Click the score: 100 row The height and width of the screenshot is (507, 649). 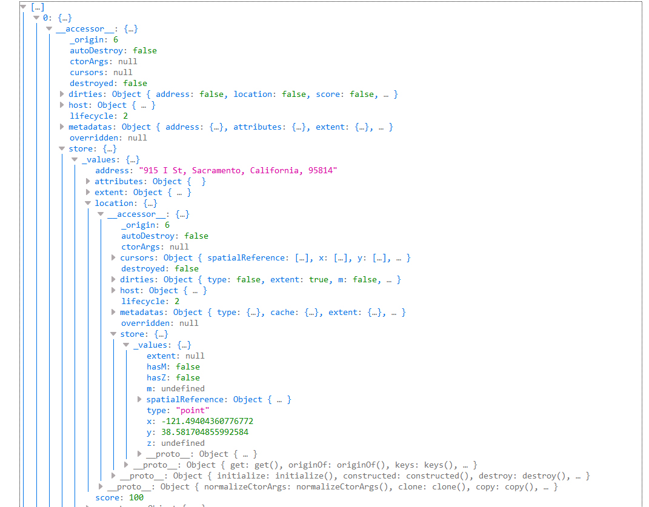(x=119, y=497)
